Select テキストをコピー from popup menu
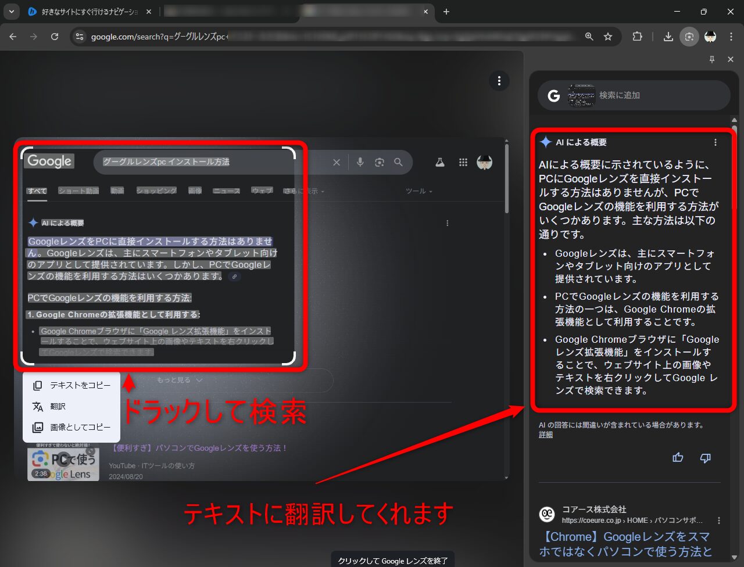Viewport: 744px width, 567px height. 71,385
